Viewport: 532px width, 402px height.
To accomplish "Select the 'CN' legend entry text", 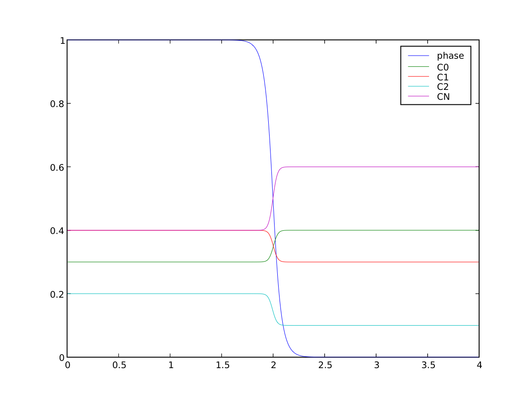I will (x=443, y=97).
